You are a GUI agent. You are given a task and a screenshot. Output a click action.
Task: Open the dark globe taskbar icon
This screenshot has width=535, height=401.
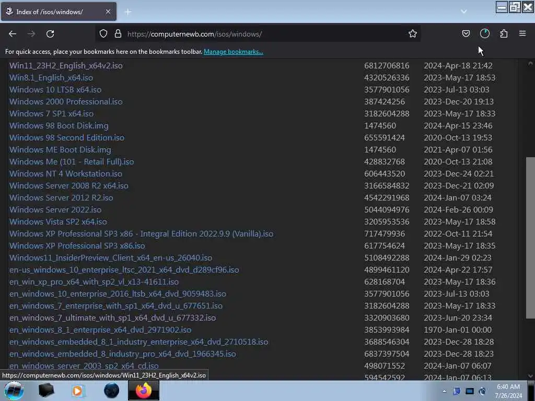pyautogui.click(x=112, y=391)
